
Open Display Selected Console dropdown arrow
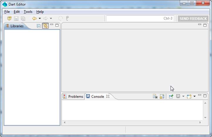183,96
